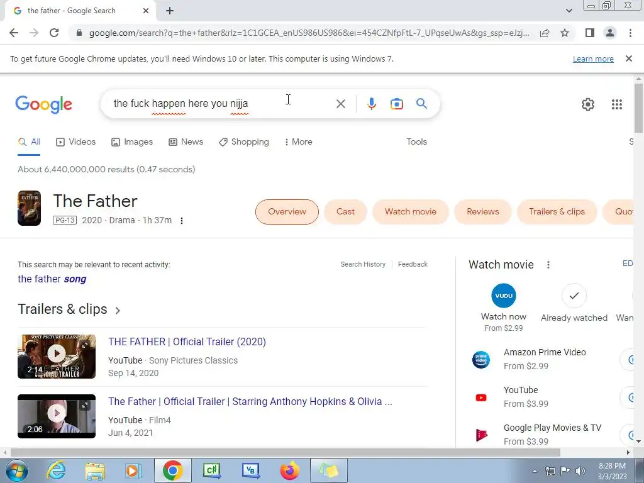Close 'the father - Google Search' tab
The image size is (644, 483).
pyautogui.click(x=146, y=11)
